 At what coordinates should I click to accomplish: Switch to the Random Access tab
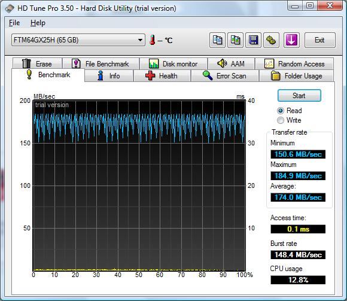click(294, 64)
